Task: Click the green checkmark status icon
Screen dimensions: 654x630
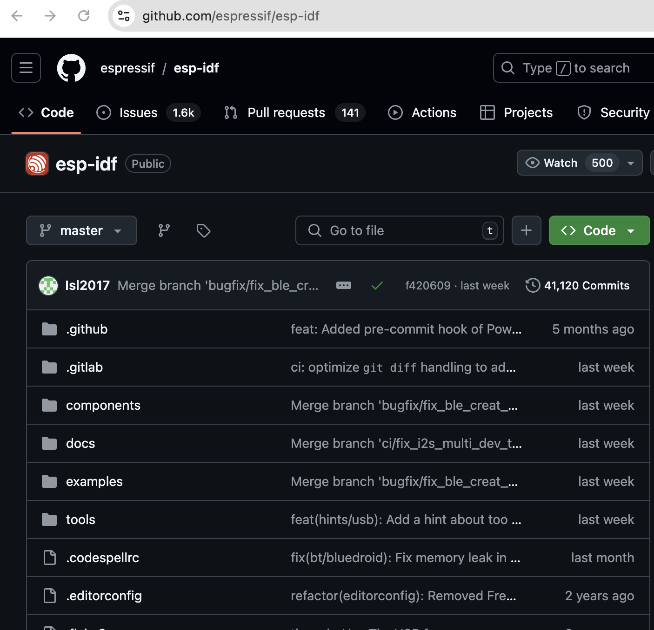Action: point(377,285)
